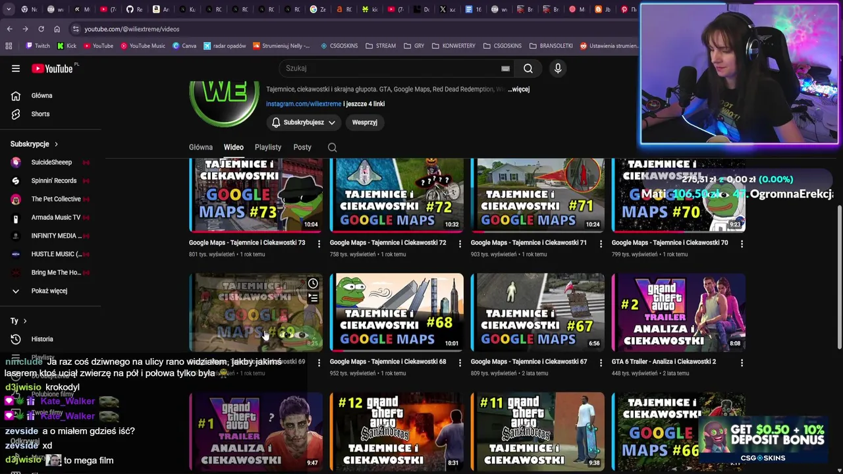Open the Canva bookmark
The image size is (843, 474).
tap(184, 46)
